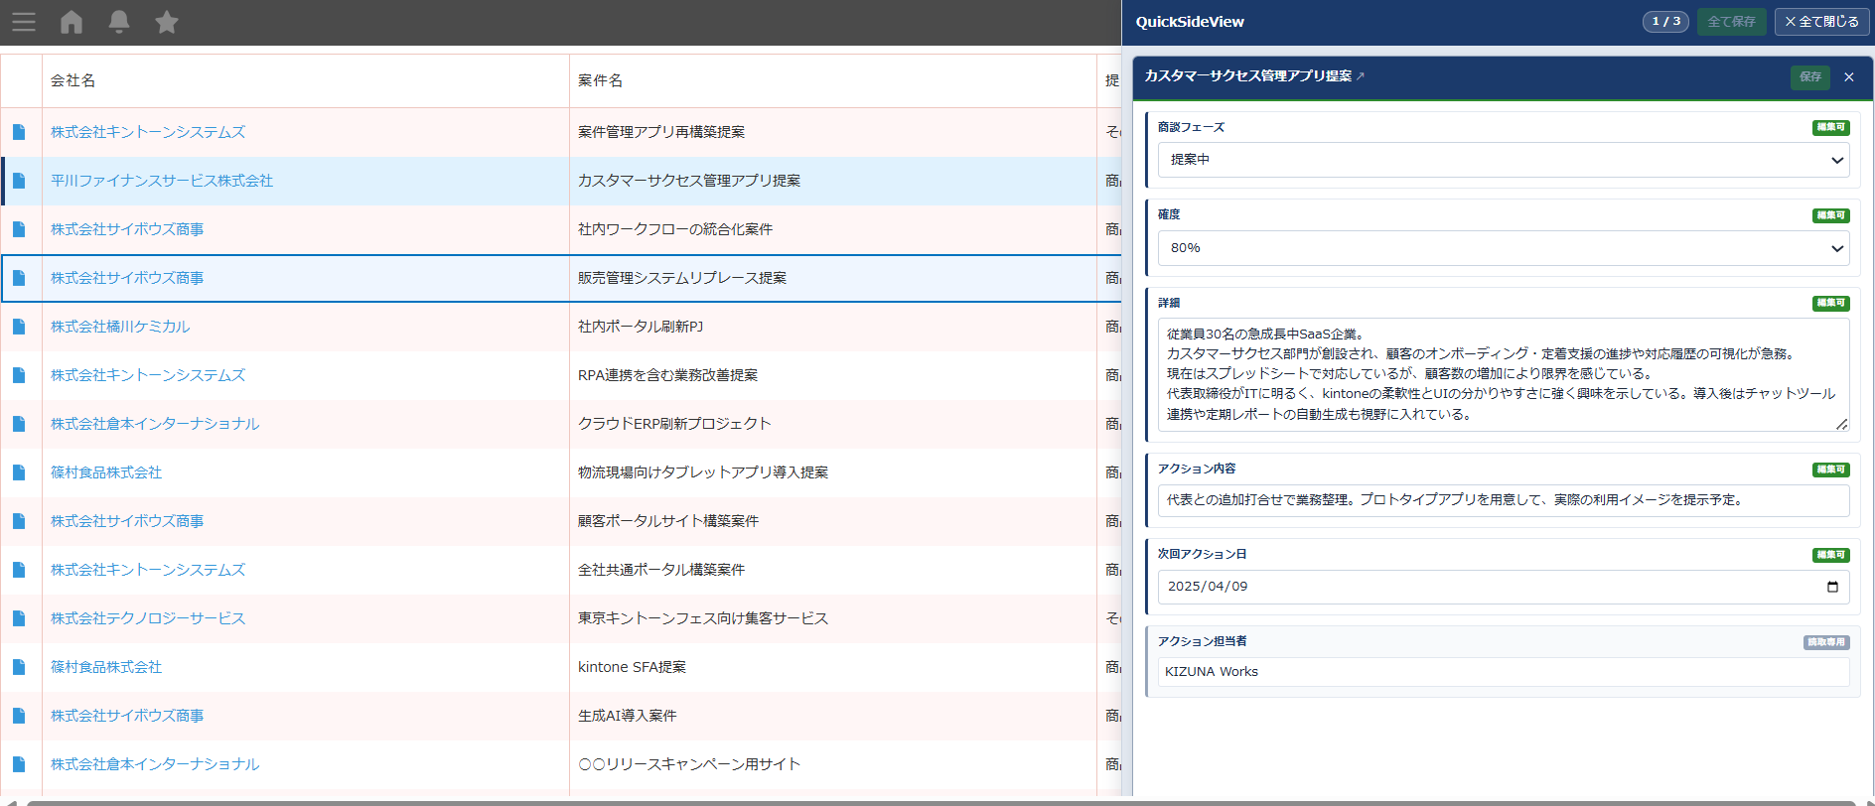This screenshot has width=1875, height=806.
Task: Open 株式会社キントーンシステムズ link in 案件管理アプリ再構築提案 row
Action: click(148, 132)
